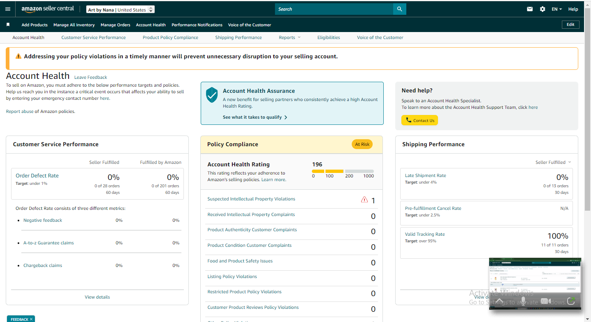591x322 pixels.
Task: Click the Account Health Assurance shield icon
Action: pos(212,95)
